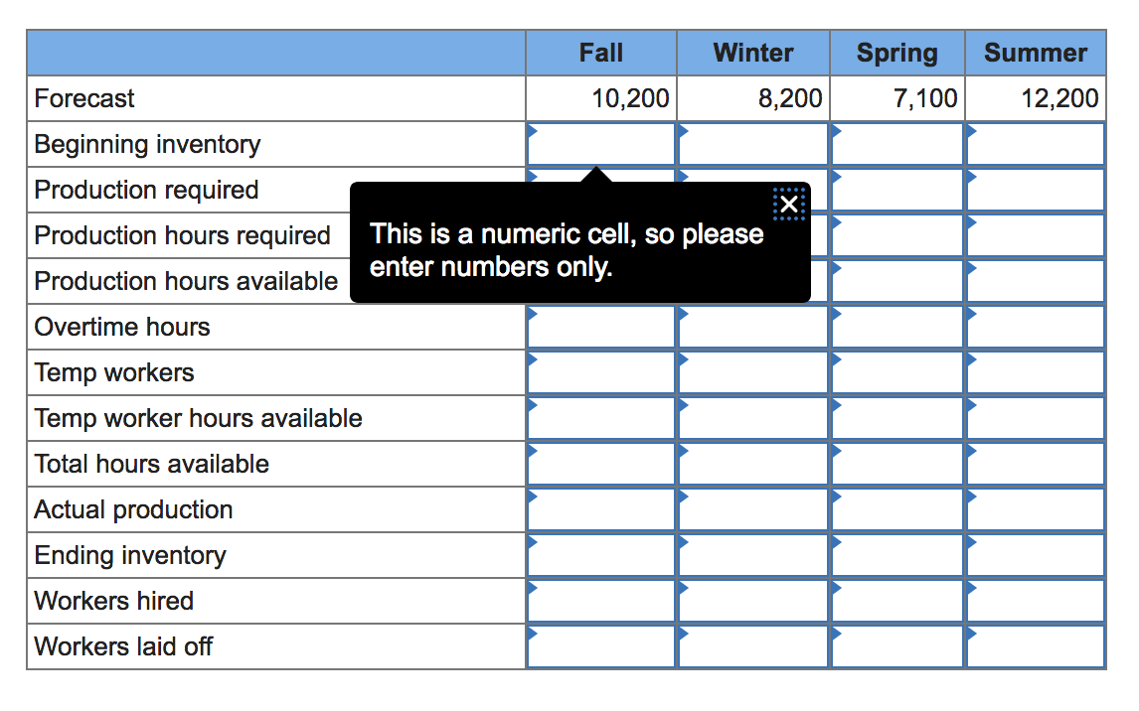Close the numeric cell tooltip

[789, 204]
